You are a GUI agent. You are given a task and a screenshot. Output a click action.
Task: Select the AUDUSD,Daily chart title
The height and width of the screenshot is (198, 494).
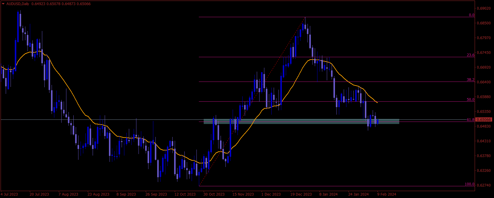[18, 4]
